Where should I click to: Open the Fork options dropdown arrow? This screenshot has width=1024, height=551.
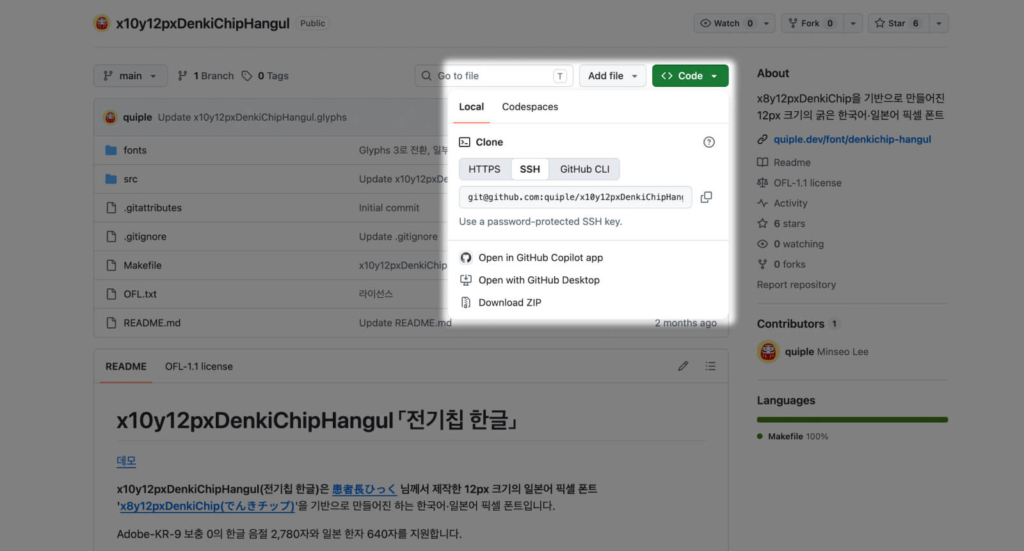point(852,23)
